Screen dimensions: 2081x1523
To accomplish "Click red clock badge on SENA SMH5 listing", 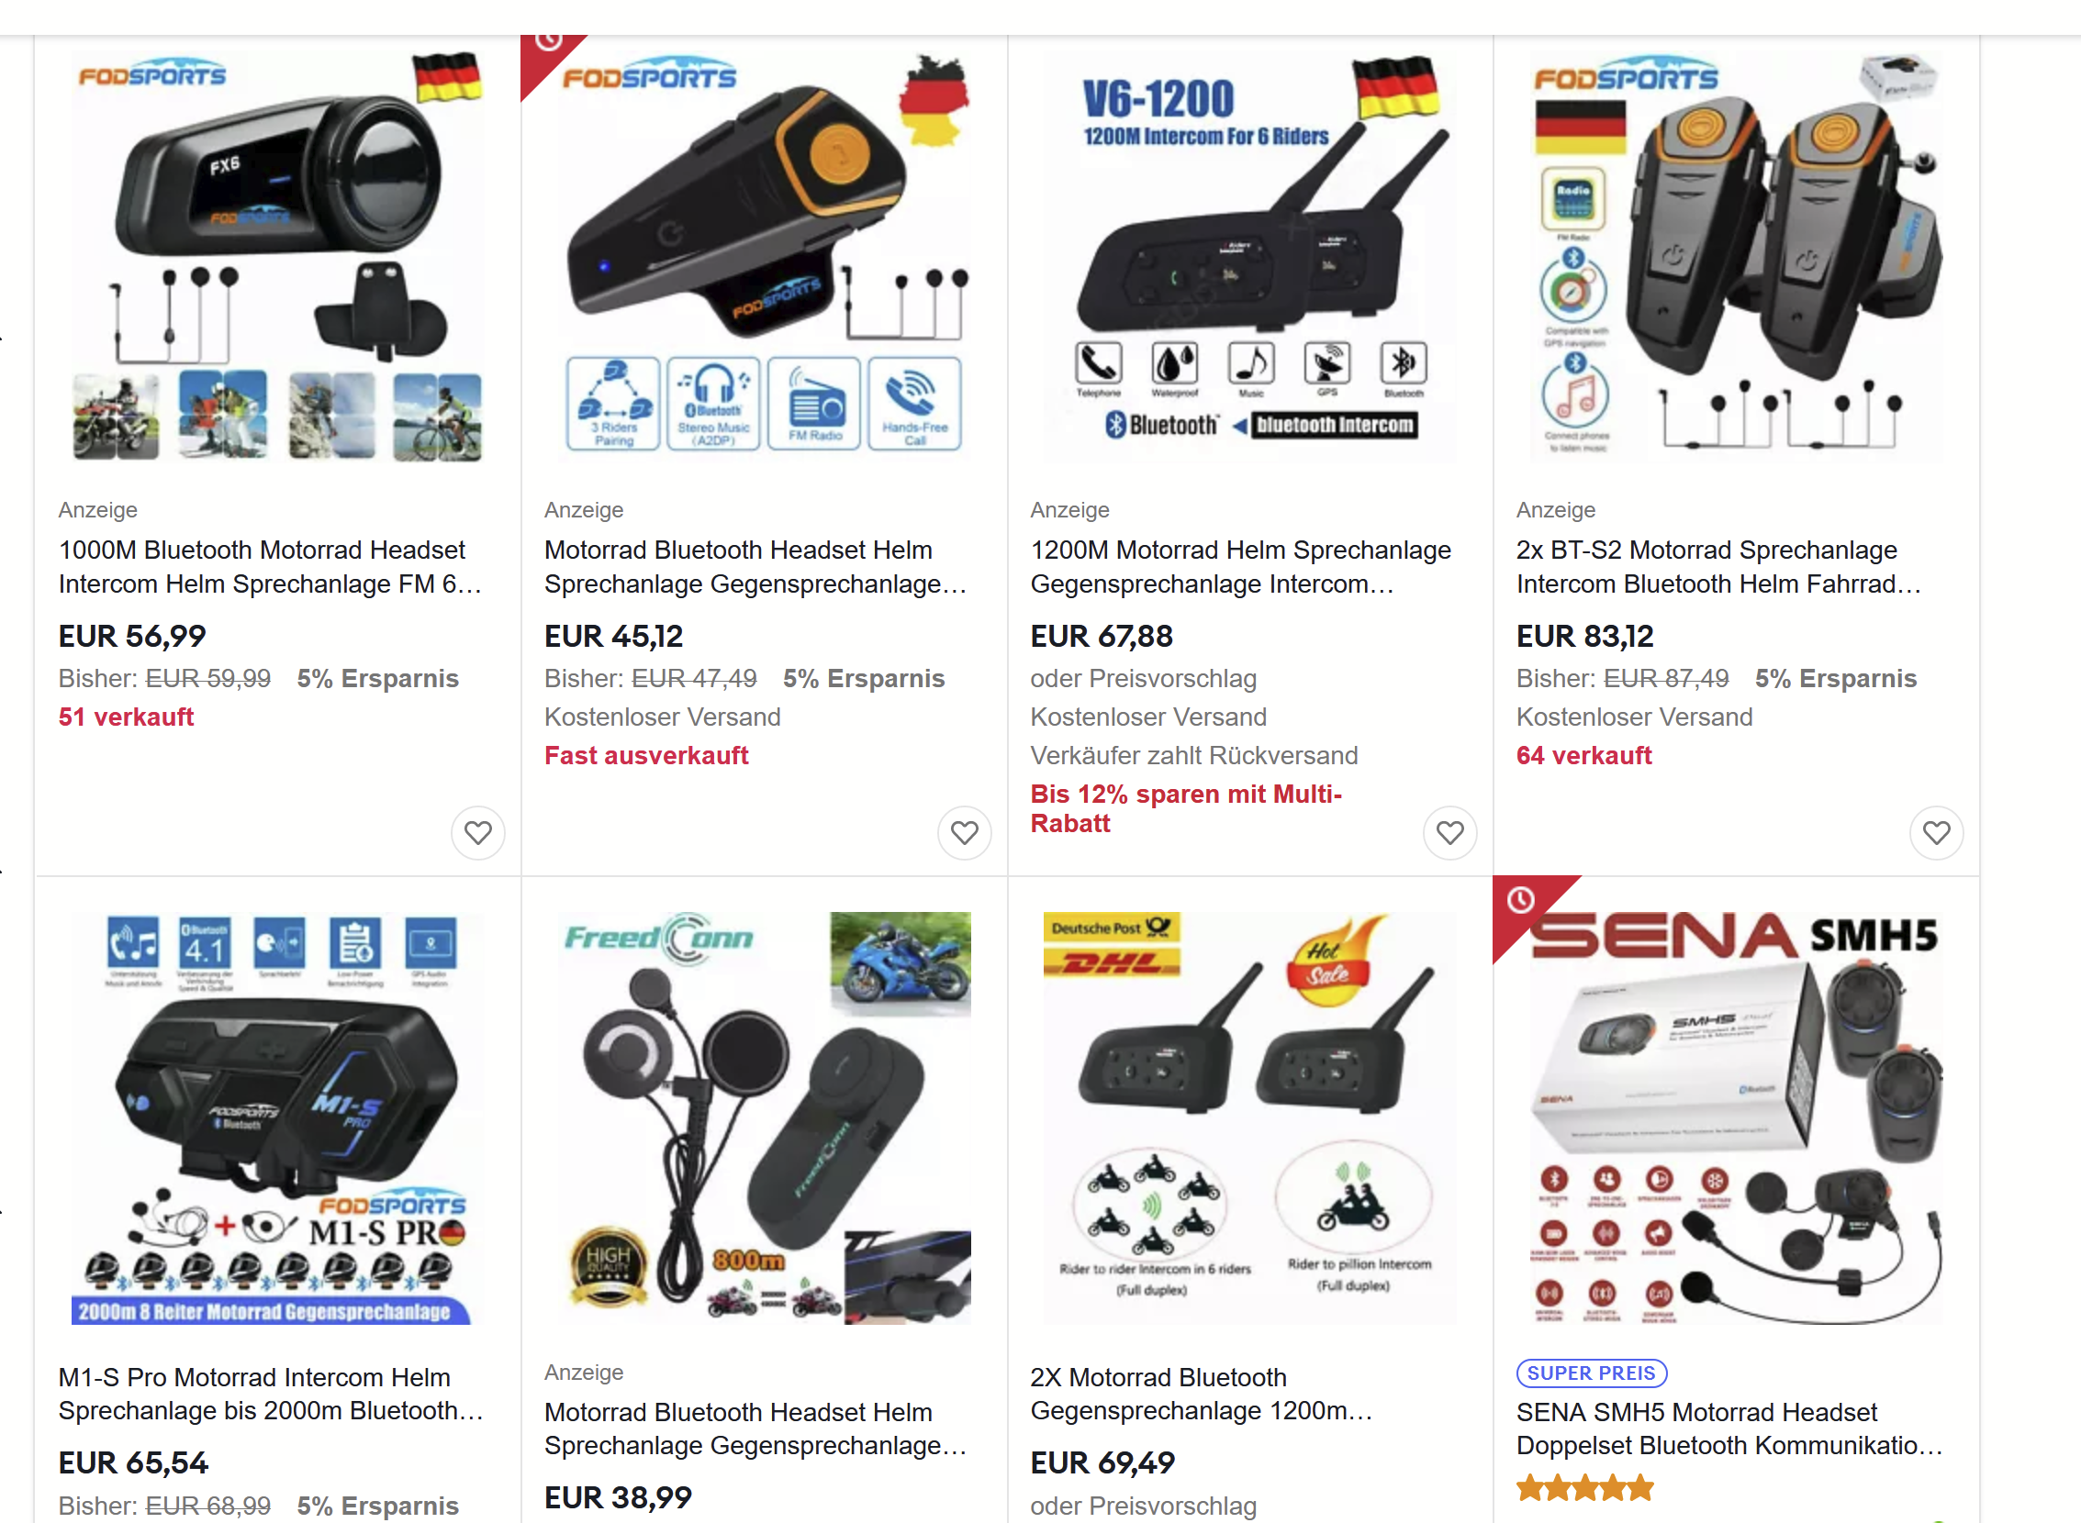I will coord(1521,902).
